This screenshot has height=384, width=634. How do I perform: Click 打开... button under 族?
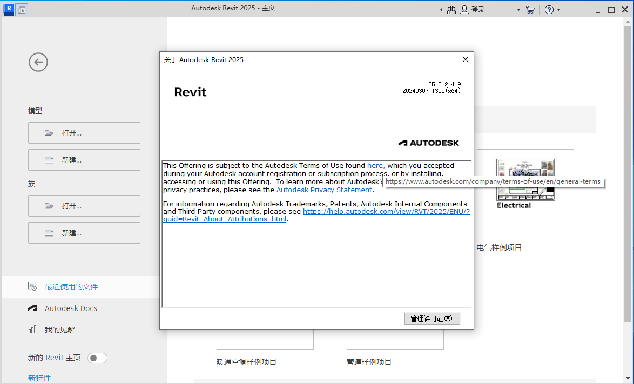(84, 206)
